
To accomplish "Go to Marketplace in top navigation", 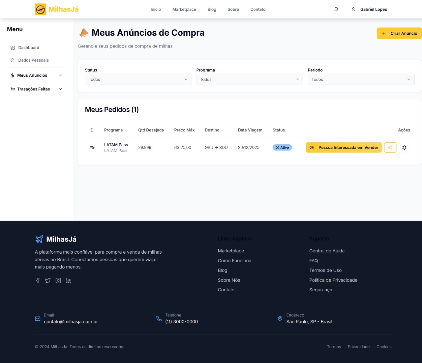I will (184, 9).
